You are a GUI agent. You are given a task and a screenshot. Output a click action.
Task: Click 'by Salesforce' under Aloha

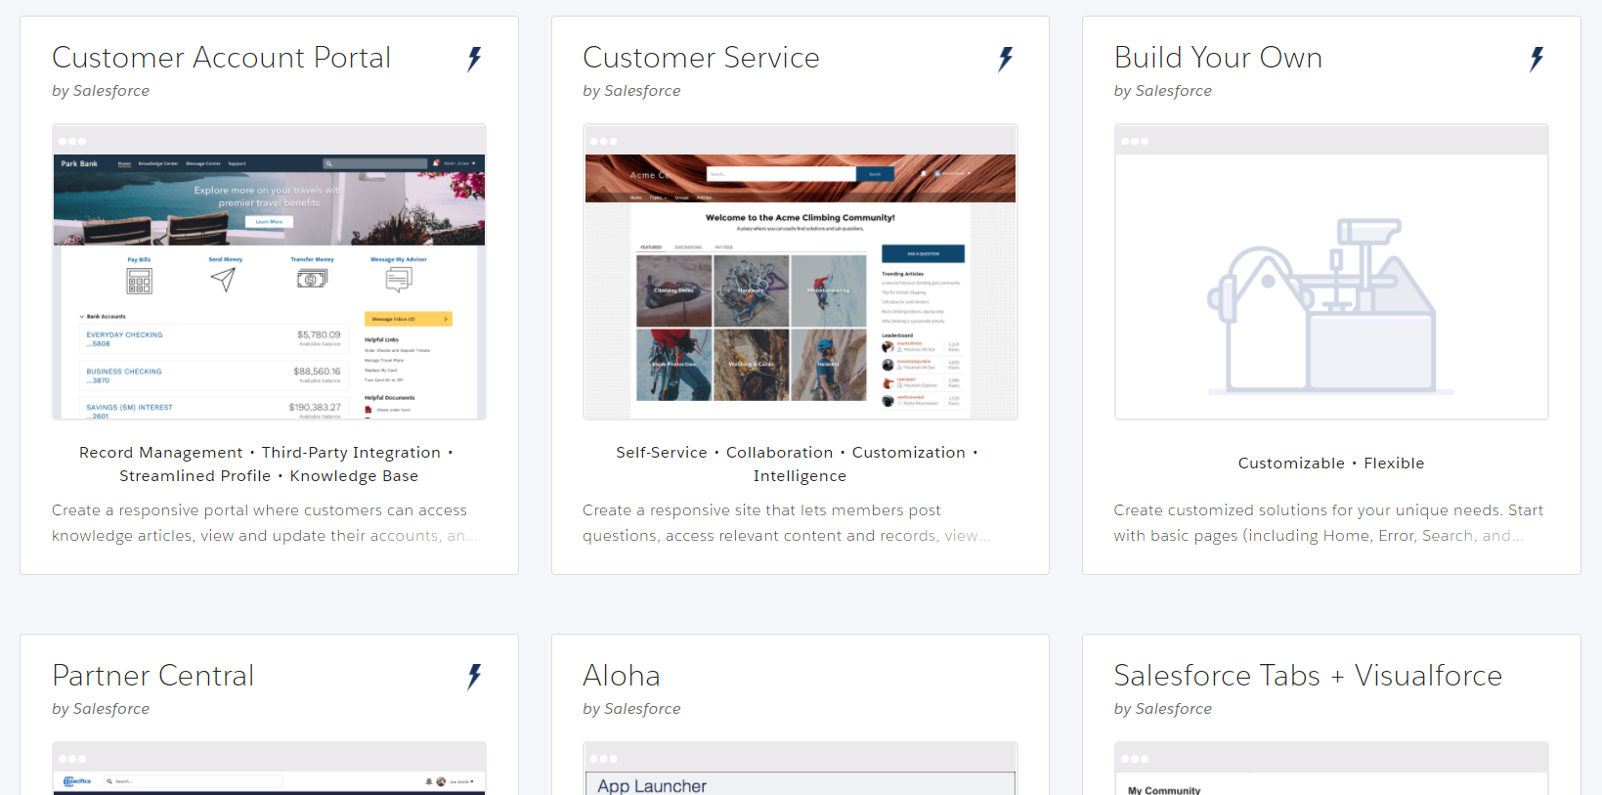pyautogui.click(x=631, y=709)
